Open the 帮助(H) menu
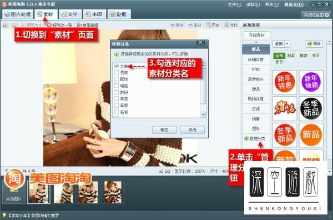 click(272, 4)
